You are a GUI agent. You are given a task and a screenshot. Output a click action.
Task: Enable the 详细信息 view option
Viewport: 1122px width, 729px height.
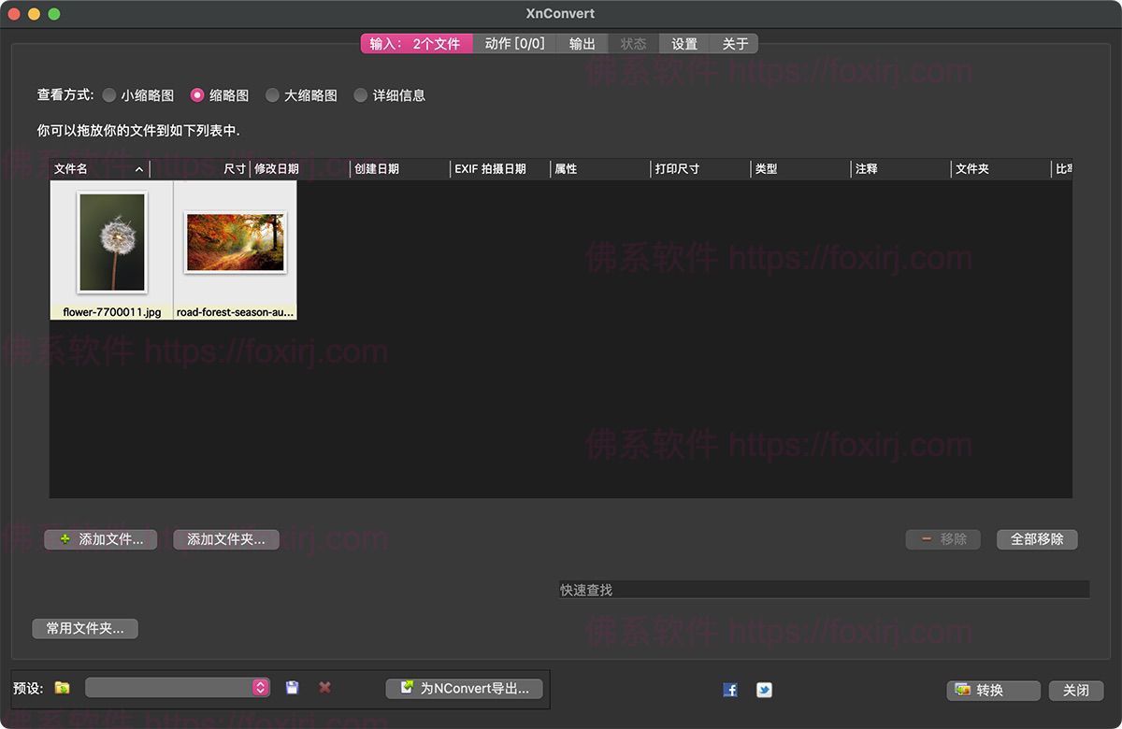pyautogui.click(x=361, y=94)
